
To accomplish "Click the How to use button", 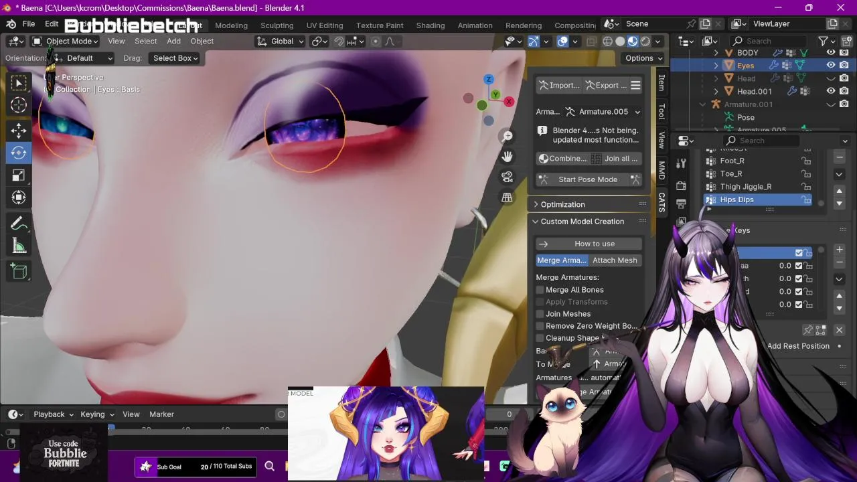I will (589, 244).
